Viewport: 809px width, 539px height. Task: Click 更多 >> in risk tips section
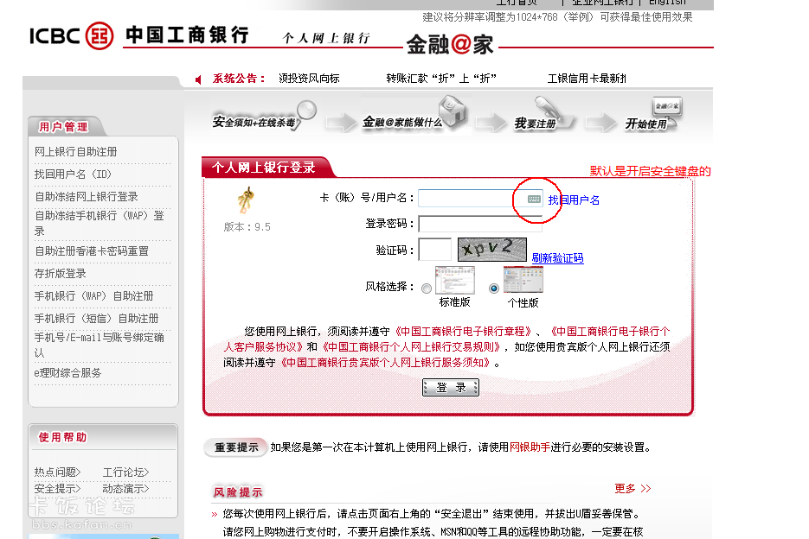pyautogui.click(x=633, y=488)
